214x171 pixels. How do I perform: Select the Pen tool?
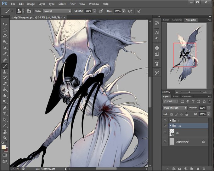(x=5, y=108)
